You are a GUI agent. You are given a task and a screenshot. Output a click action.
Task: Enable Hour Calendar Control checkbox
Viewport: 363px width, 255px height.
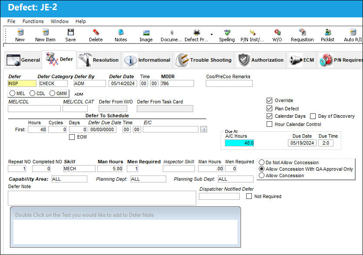click(x=269, y=124)
